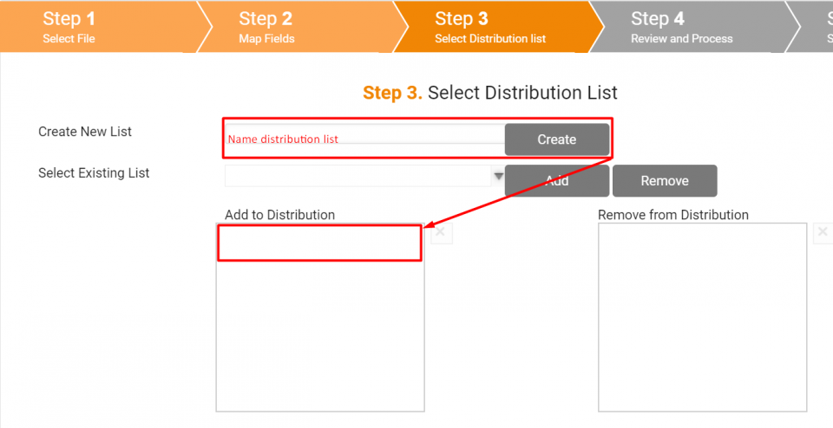The image size is (833, 428).
Task: Click the Add button
Action: coord(557,181)
